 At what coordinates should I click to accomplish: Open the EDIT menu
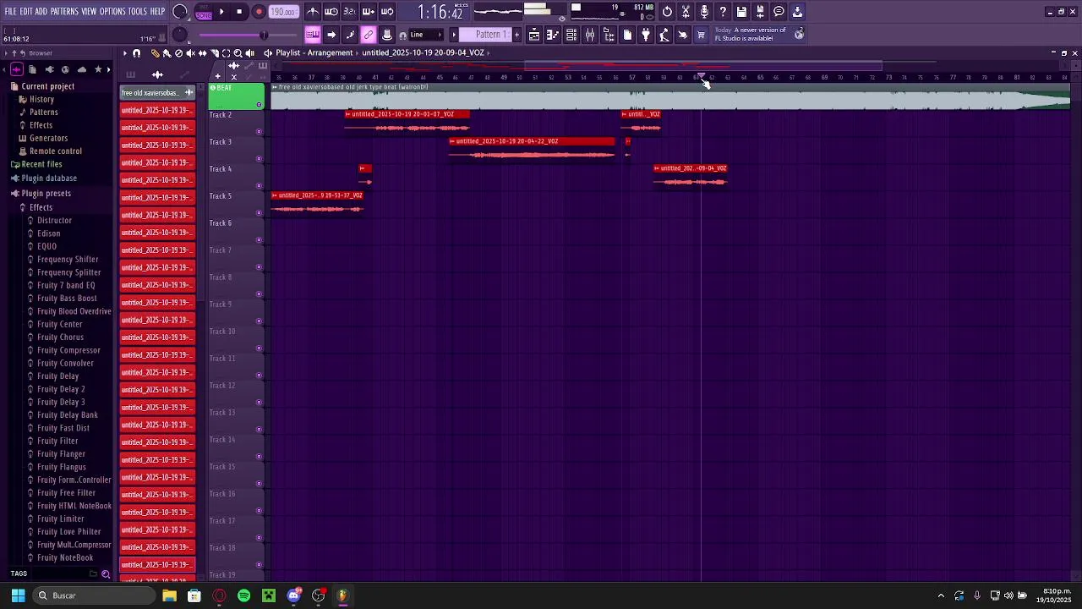tap(26, 12)
